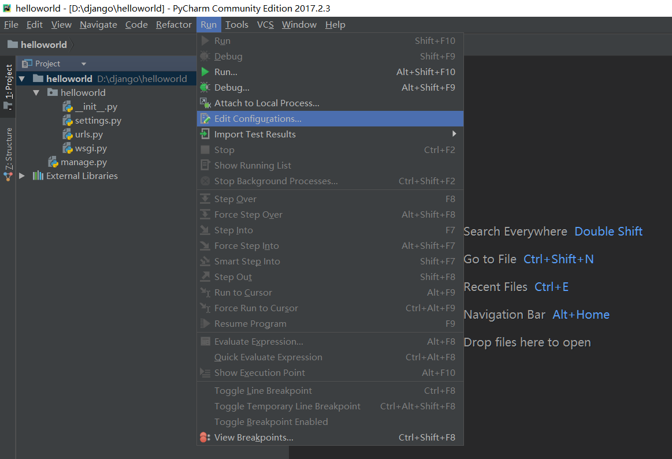Collapse the root helloworld project node
The image size is (672, 459).
click(22, 79)
